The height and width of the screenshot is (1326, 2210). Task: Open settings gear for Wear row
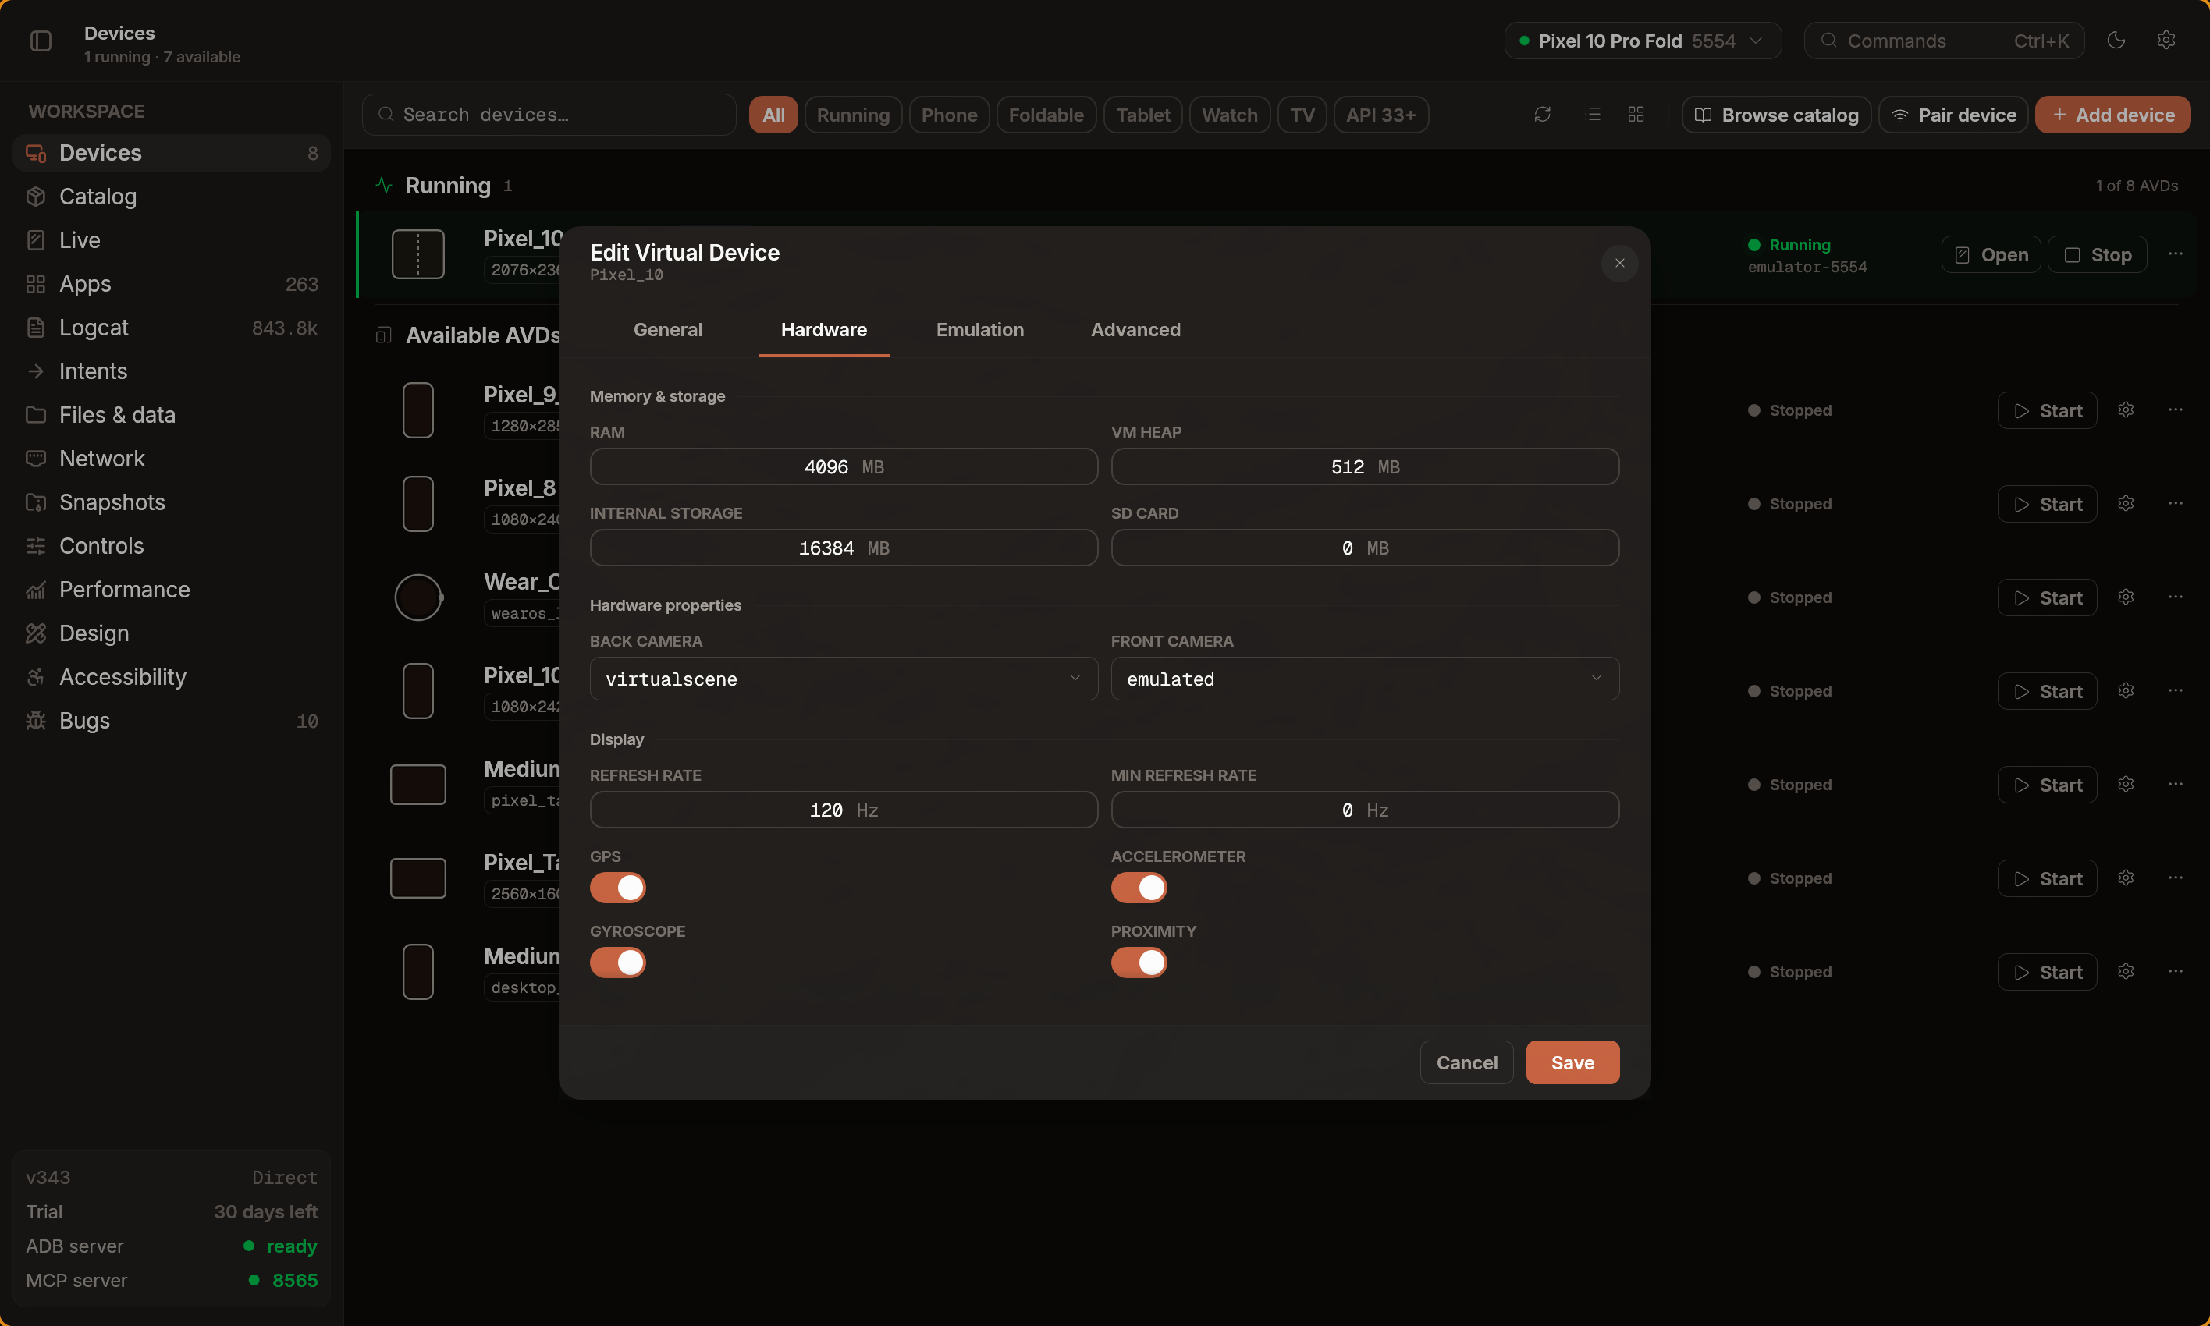click(2126, 597)
